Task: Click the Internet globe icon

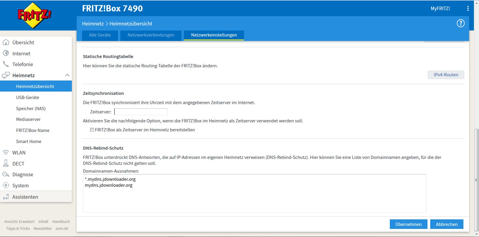Action: coord(6,53)
